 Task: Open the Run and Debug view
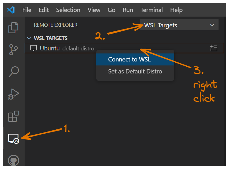point(13,94)
